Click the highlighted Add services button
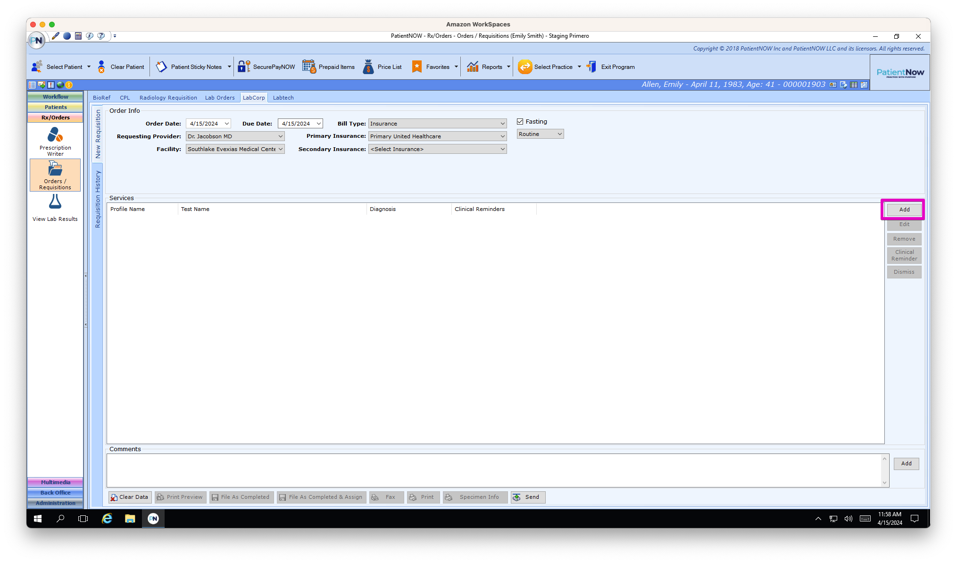957x563 pixels. (x=904, y=209)
